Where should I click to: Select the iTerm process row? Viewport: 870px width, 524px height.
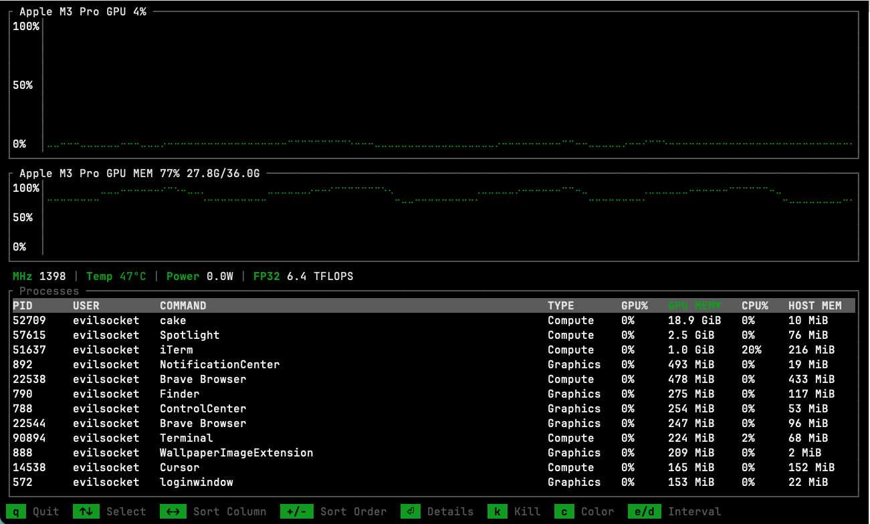(x=434, y=350)
